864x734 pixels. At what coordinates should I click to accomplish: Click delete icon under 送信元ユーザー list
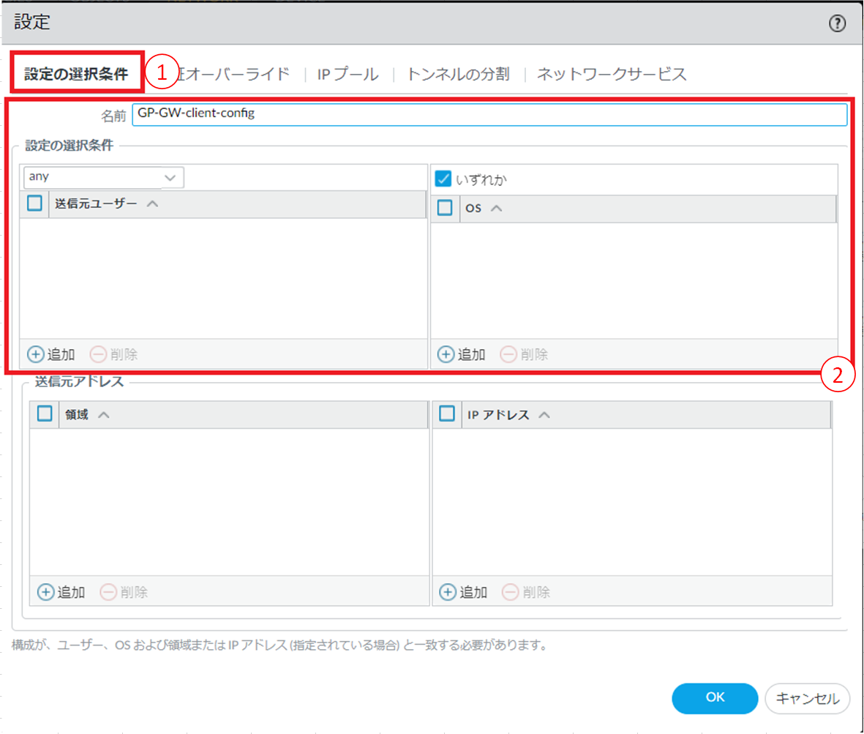(98, 355)
